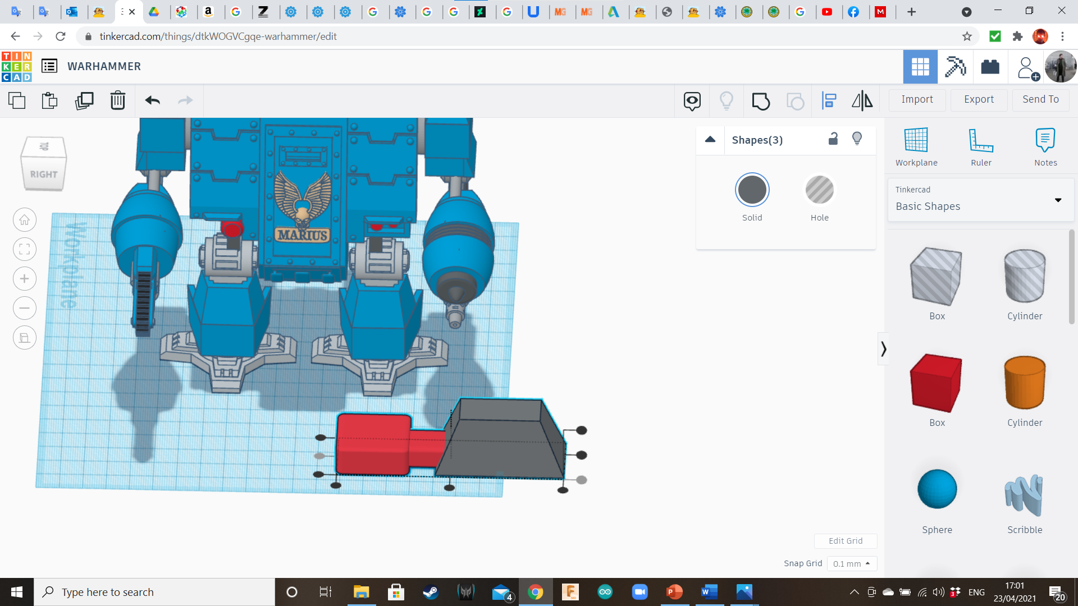The width and height of the screenshot is (1078, 606).
Task: Switch to orthographic view toggle
Action: 25,338
